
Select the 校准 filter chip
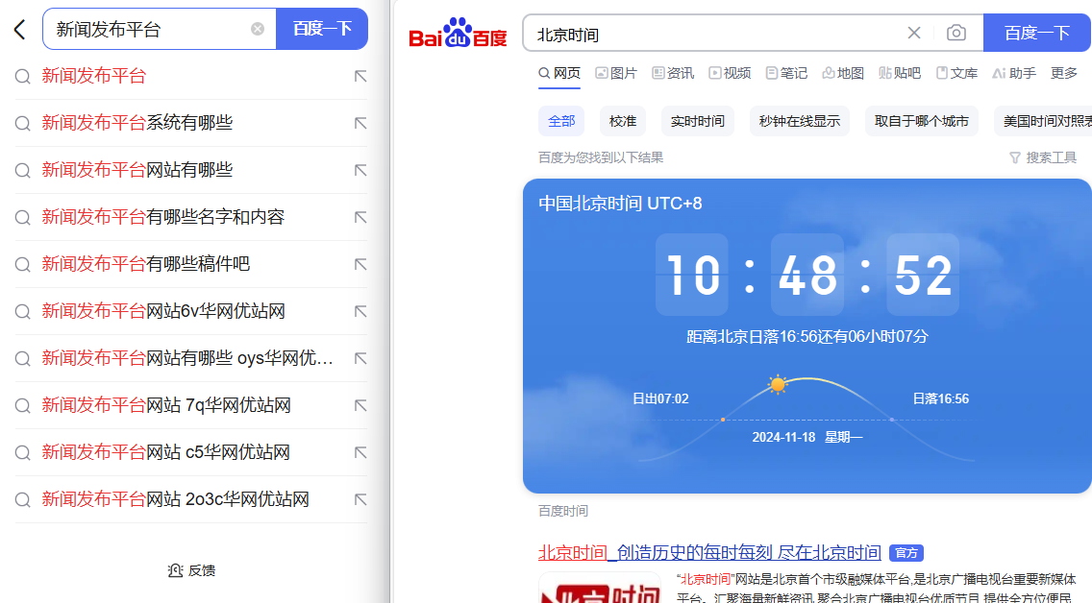(623, 121)
